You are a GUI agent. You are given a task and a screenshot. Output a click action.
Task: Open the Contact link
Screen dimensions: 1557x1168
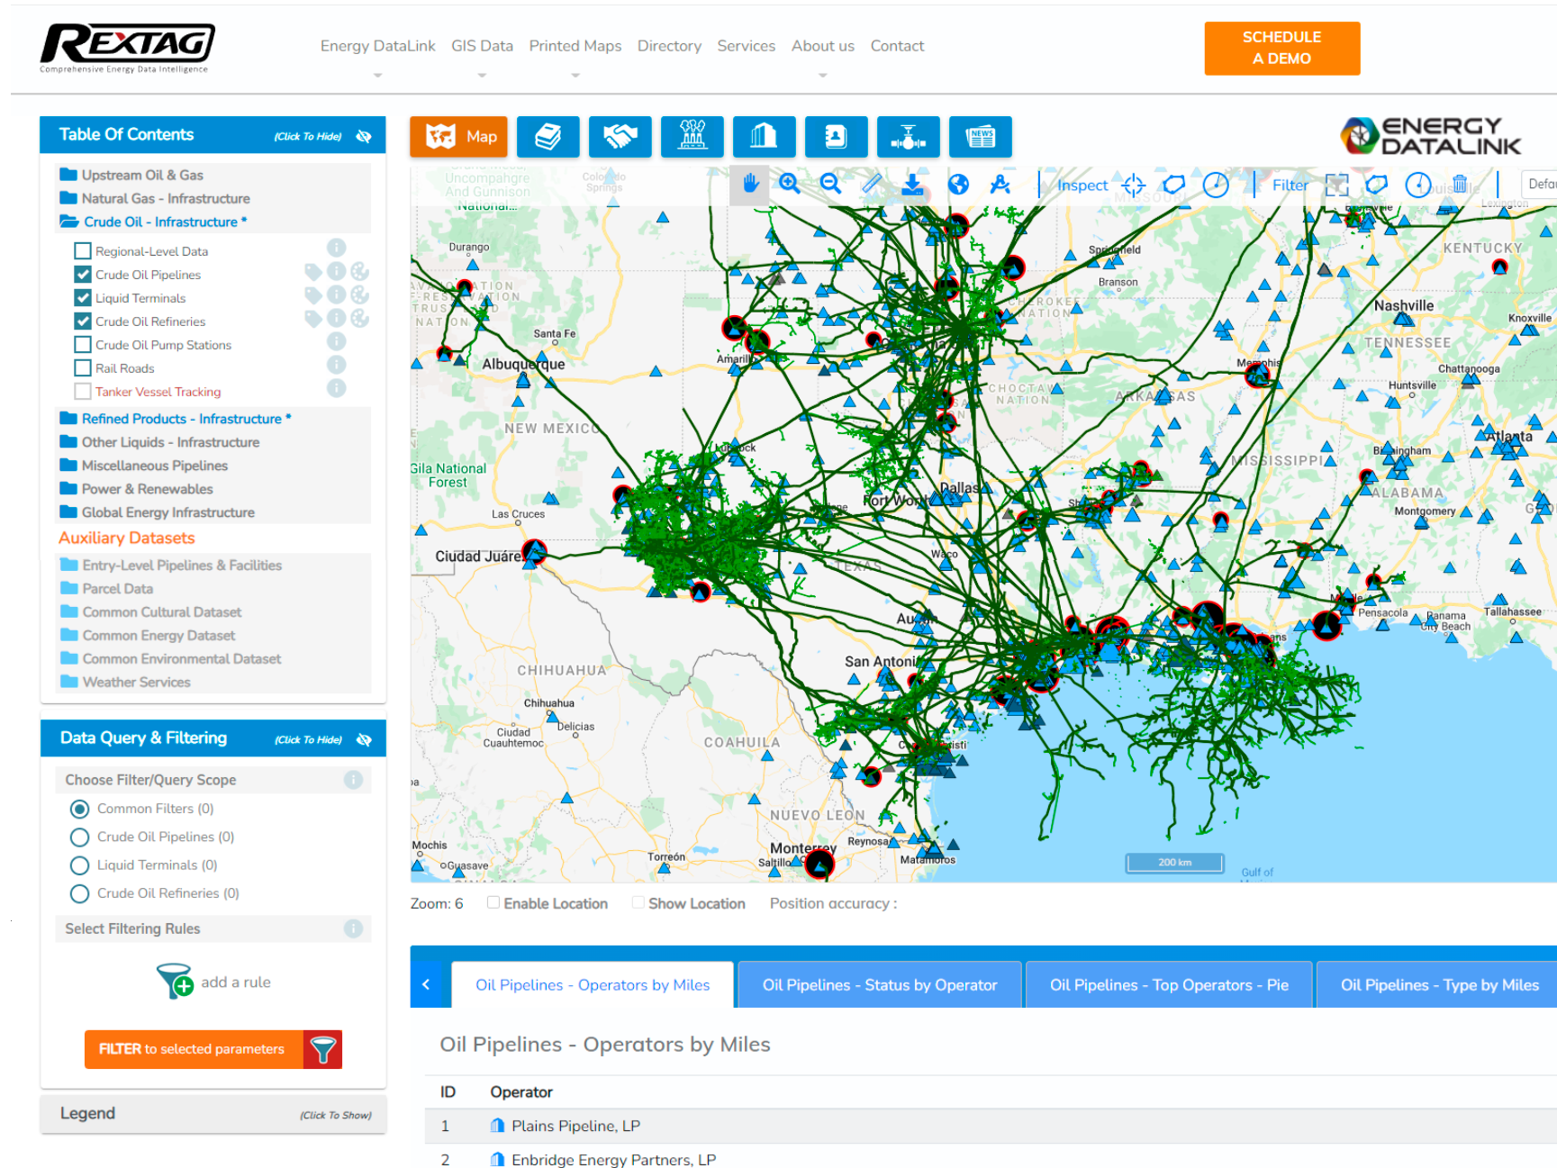click(x=897, y=46)
